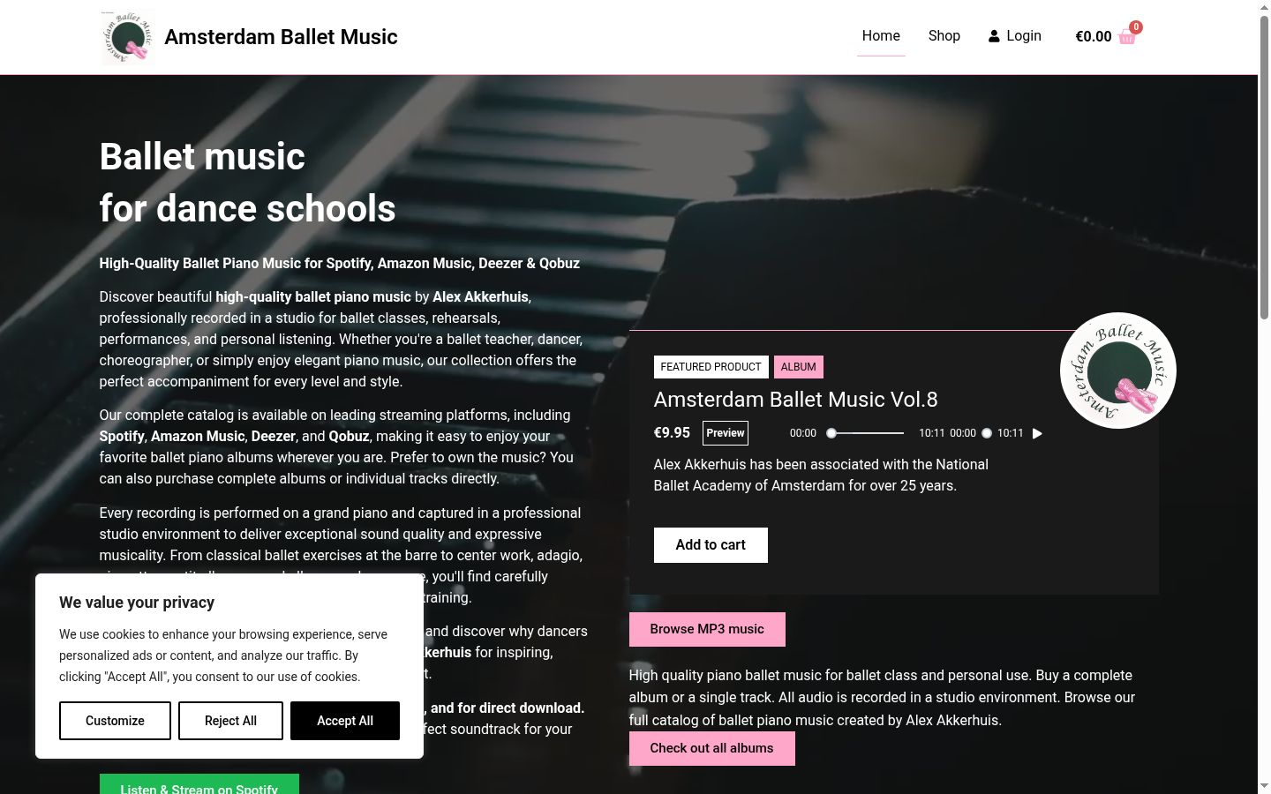Click the "High-Quality Ballet Piano Music" subheading

pyautogui.click(x=340, y=264)
